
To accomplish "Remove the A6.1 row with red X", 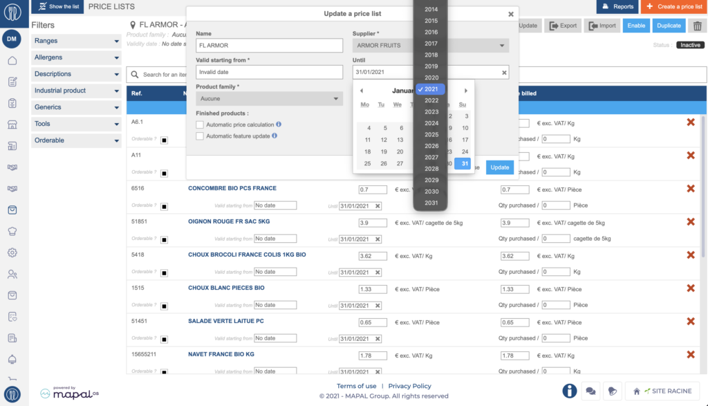I will point(691,122).
